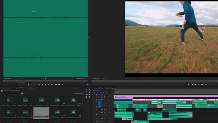Go to In point in Source monitor

pos(39,84)
